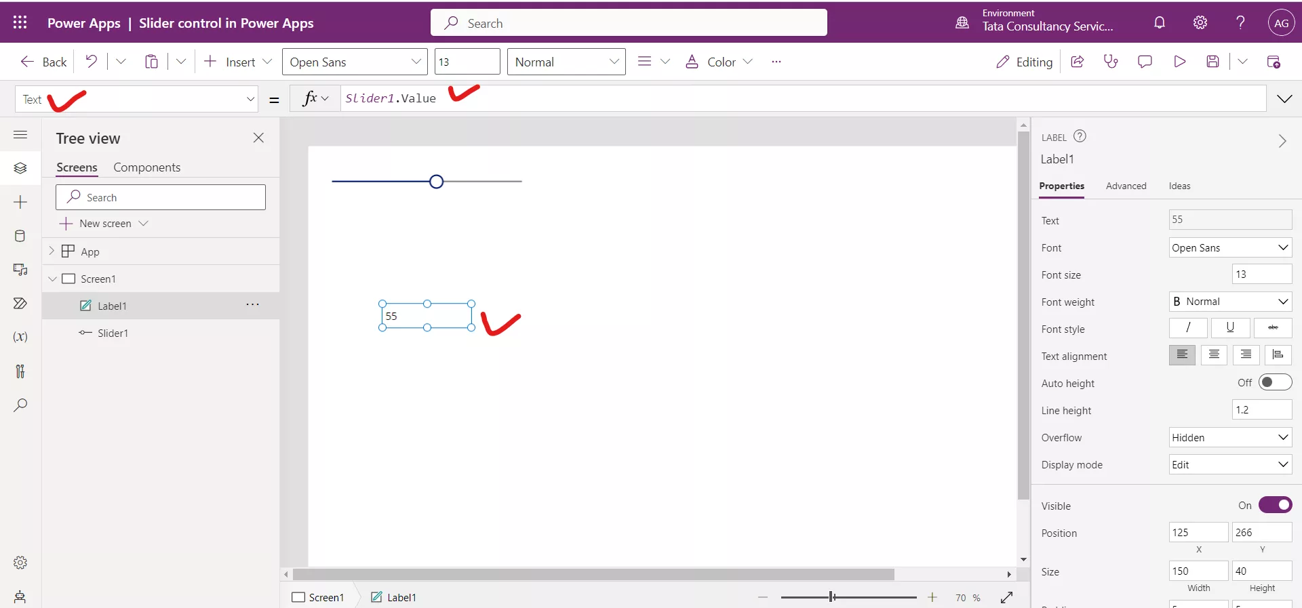Click the Insert plus icon in the left rail
Image resolution: width=1302 pixels, height=608 pixels.
[20, 202]
